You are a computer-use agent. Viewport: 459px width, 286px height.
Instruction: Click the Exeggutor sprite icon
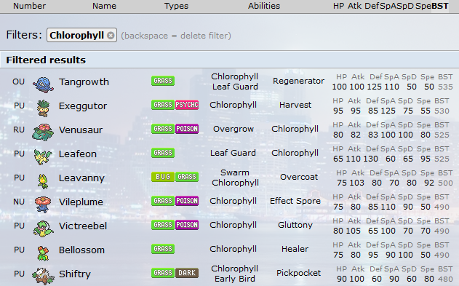click(44, 108)
